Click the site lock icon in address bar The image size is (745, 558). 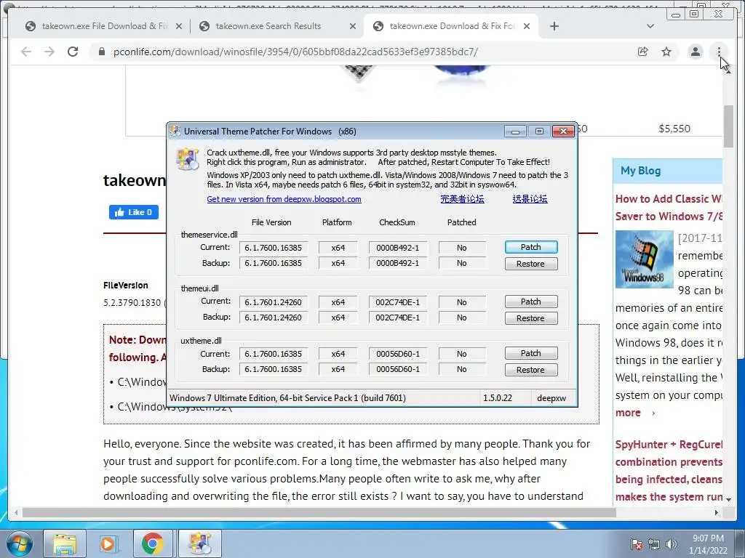(x=101, y=52)
